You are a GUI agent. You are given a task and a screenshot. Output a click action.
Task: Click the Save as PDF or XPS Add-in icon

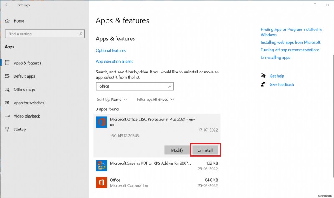click(x=101, y=166)
